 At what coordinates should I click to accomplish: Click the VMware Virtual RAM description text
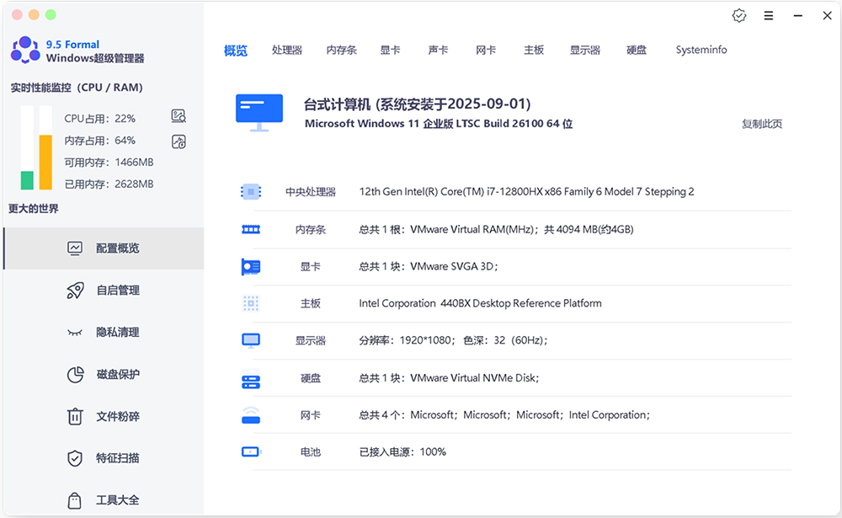point(496,229)
